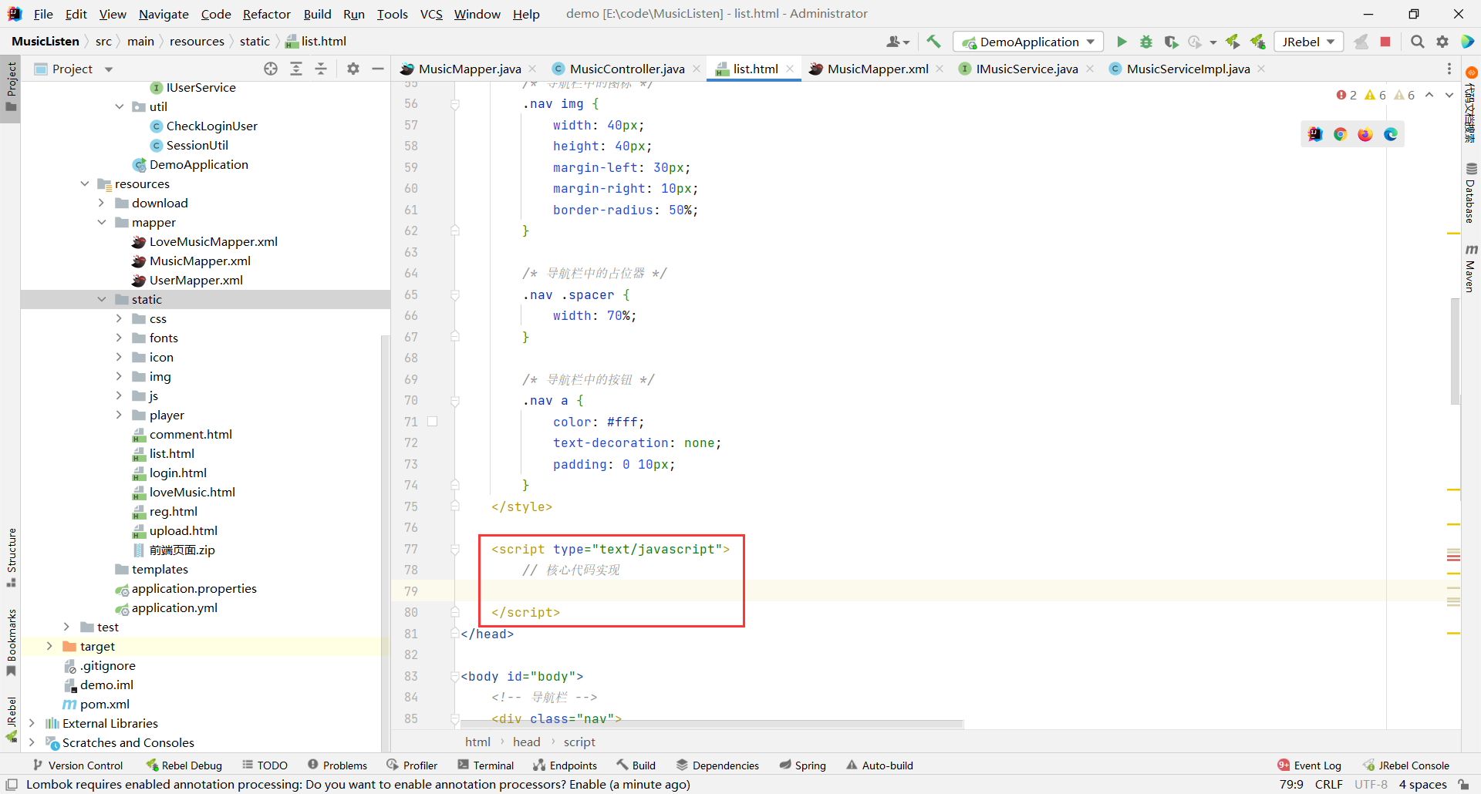Open the Refactor menu
This screenshot has height=794, width=1481.
point(266,14)
